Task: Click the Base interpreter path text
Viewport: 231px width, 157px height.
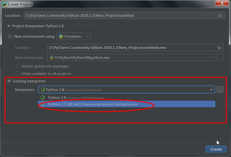Action: coord(82,58)
